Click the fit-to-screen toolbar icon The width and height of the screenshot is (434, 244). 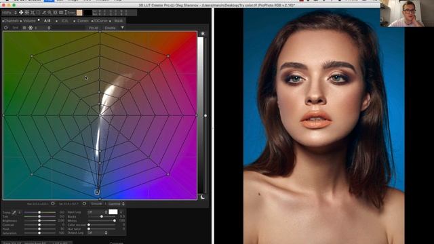55,12
